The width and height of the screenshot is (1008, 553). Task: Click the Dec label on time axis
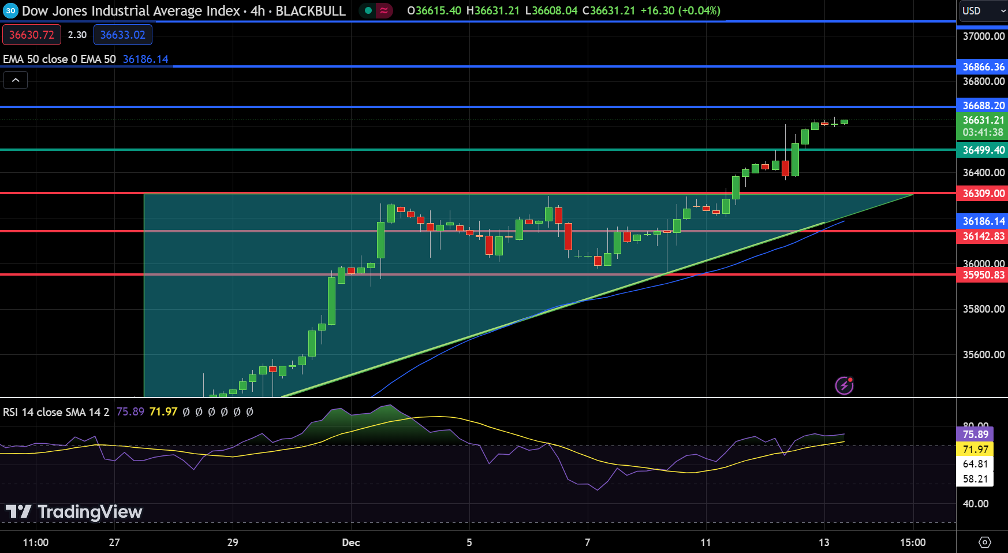click(x=351, y=543)
